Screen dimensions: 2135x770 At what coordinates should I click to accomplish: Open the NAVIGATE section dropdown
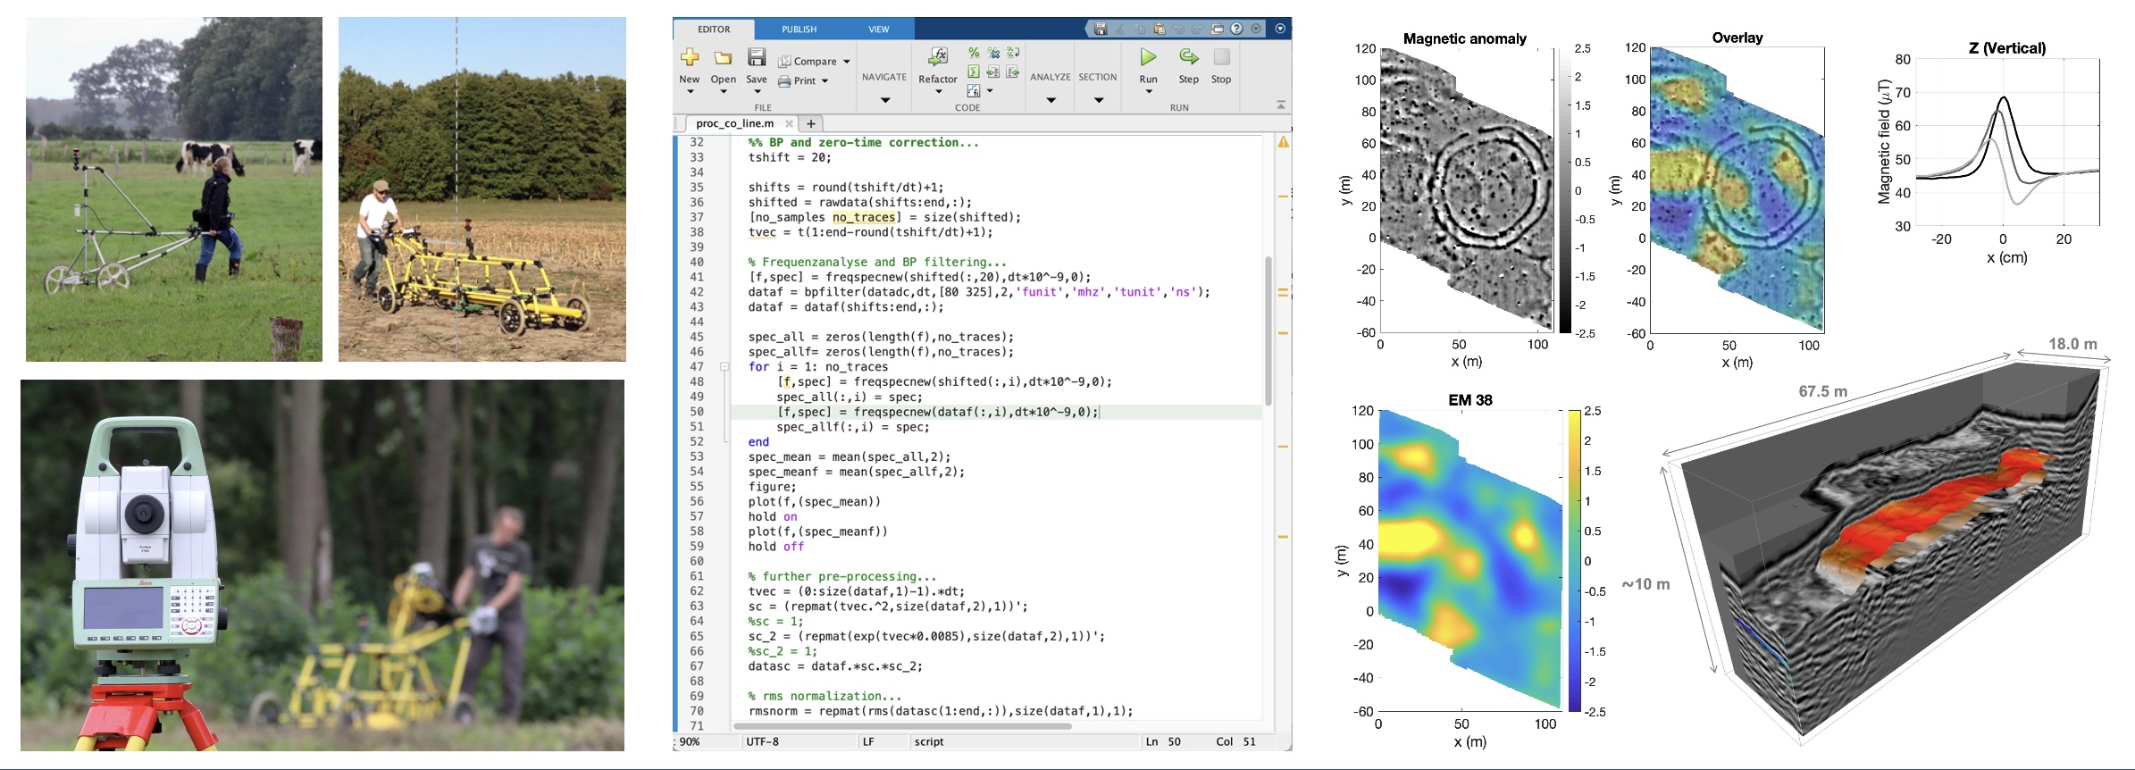pos(884,99)
